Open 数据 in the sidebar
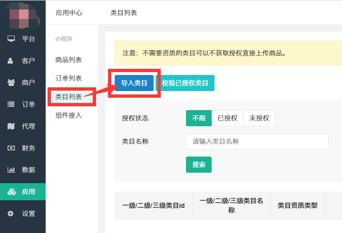Screen dimensions: 342x233 pyautogui.click(x=23, y=170)
